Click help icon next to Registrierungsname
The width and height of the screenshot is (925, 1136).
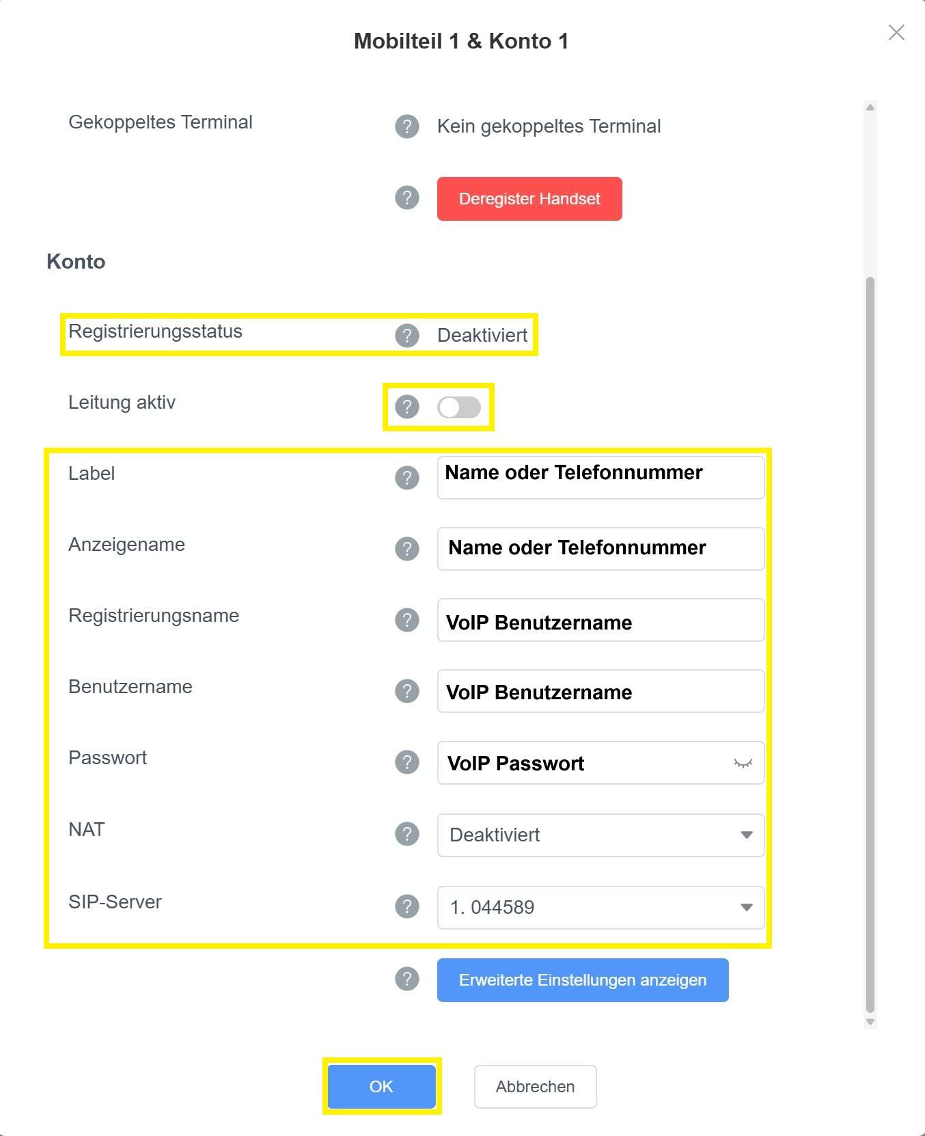click(x=407, y=620)
